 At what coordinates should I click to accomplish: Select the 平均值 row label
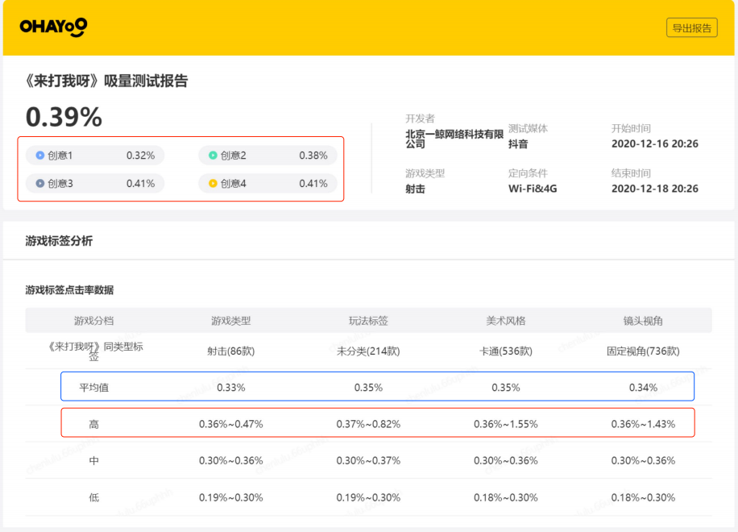[93, 388]
